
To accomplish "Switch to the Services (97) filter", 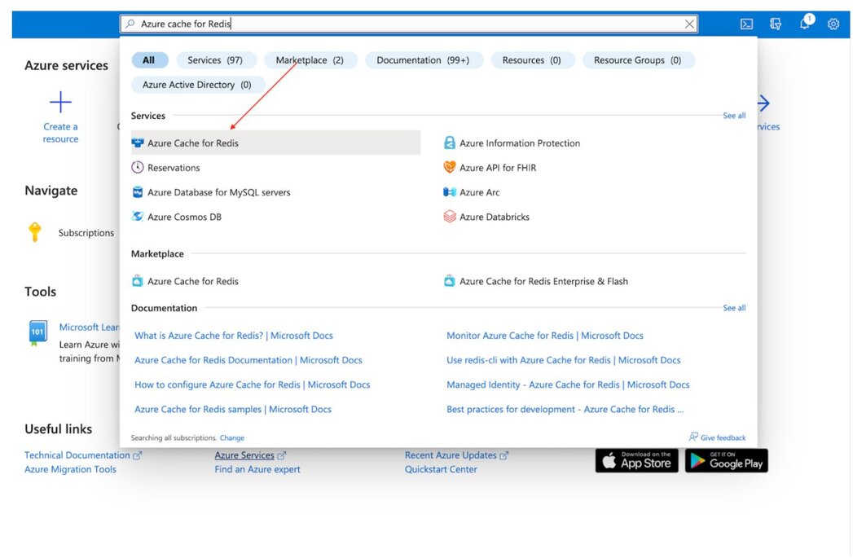I will tap(216, 59).
